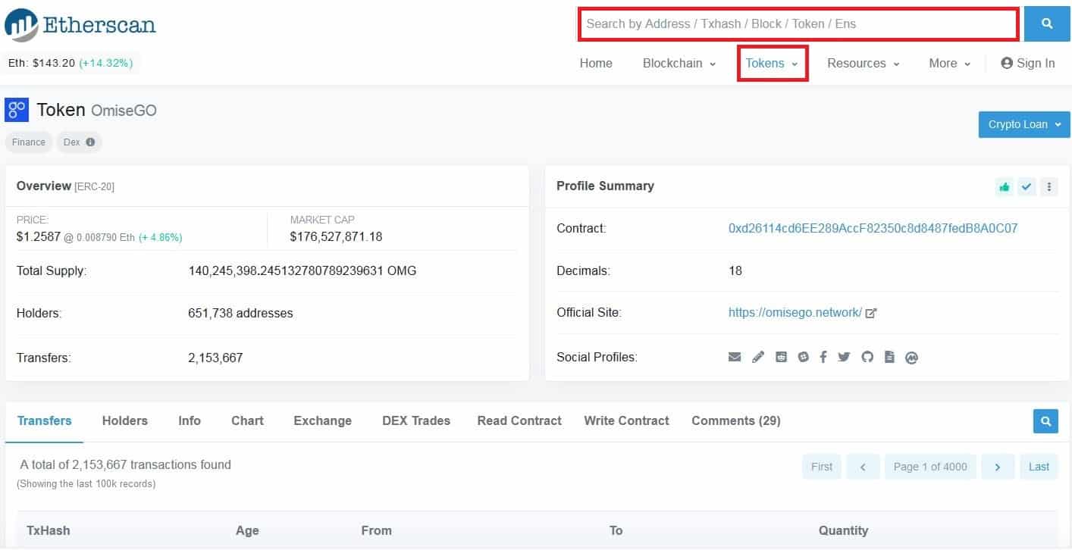The height and width of the screenshot is (550, 1072).
Task: Open the email envelope social icon
Action: click(735, 357)
